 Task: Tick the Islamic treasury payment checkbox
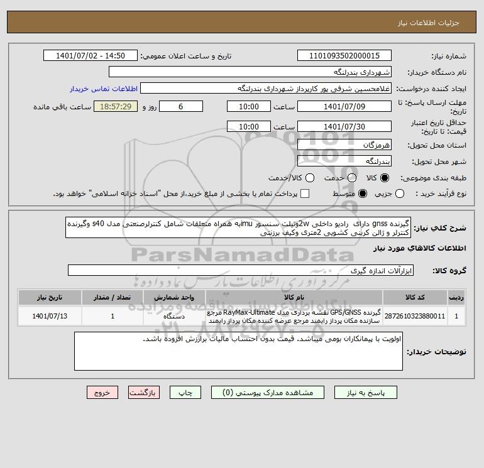click(305, 193)
